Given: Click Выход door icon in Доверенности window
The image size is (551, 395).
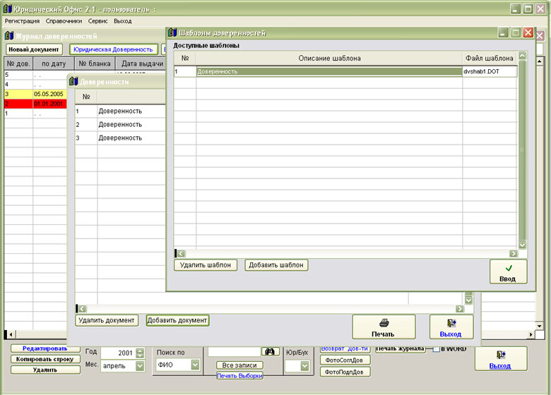Looking at the screenshot, I should coord(451,327).
